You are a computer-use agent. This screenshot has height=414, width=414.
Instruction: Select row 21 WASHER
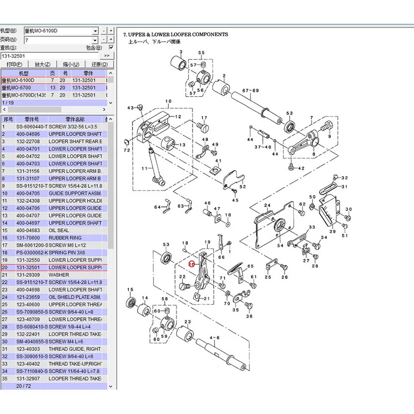[x=54, y=275]
